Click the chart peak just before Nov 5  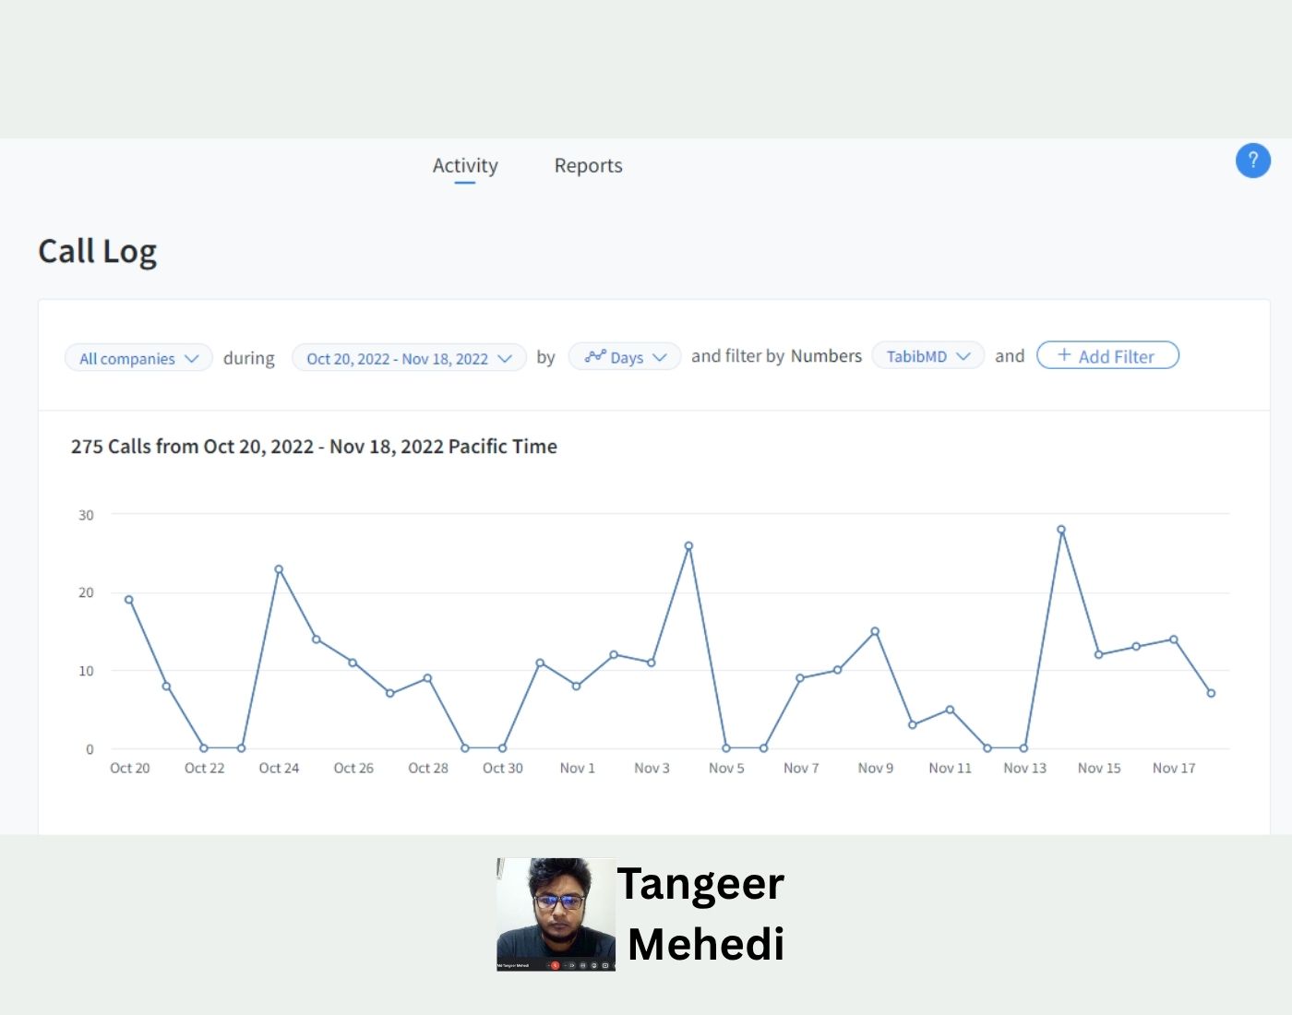(x=688, y=546)
